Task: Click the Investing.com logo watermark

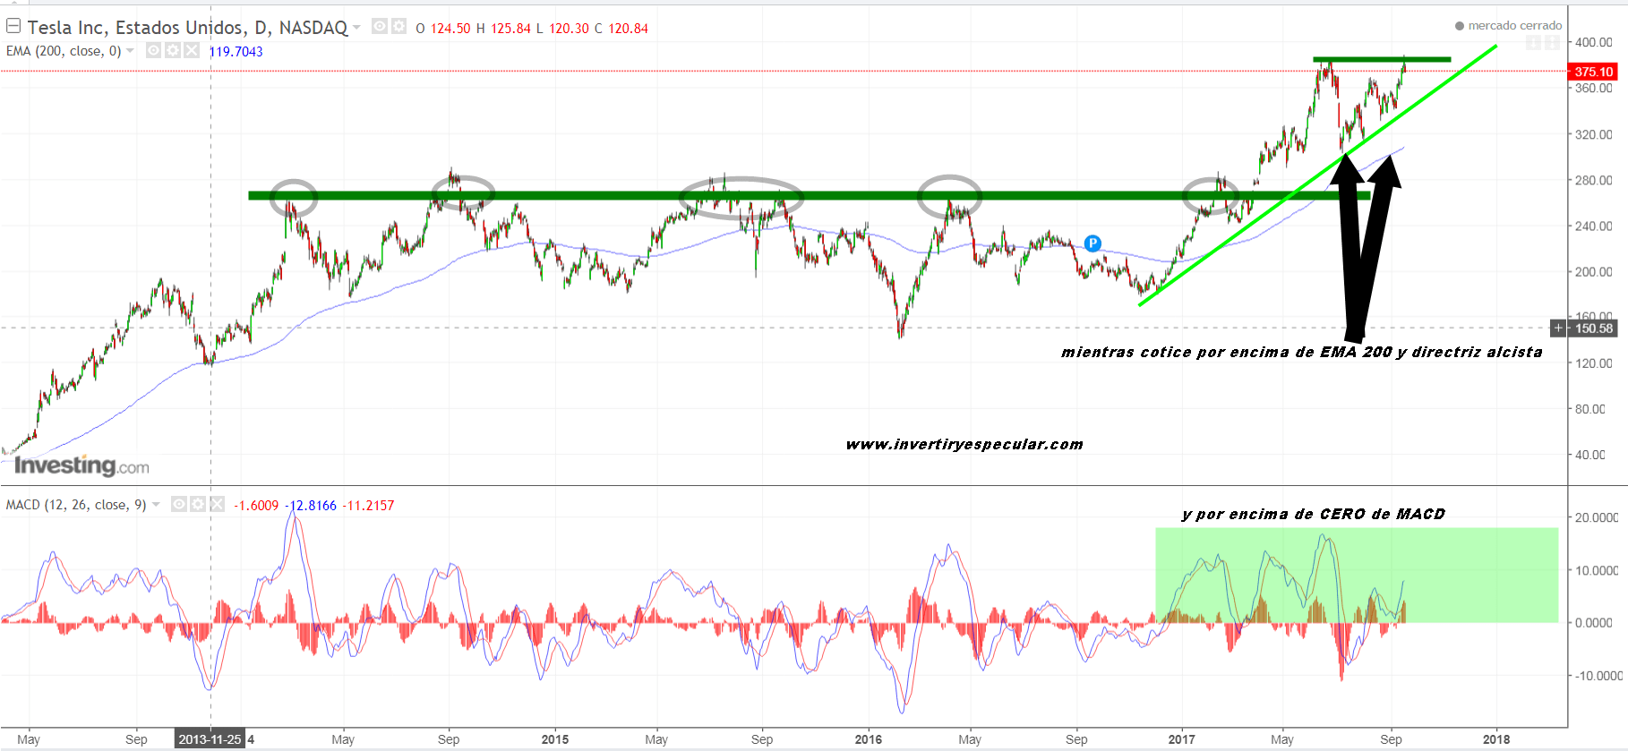Action: (x=81, y=465)
